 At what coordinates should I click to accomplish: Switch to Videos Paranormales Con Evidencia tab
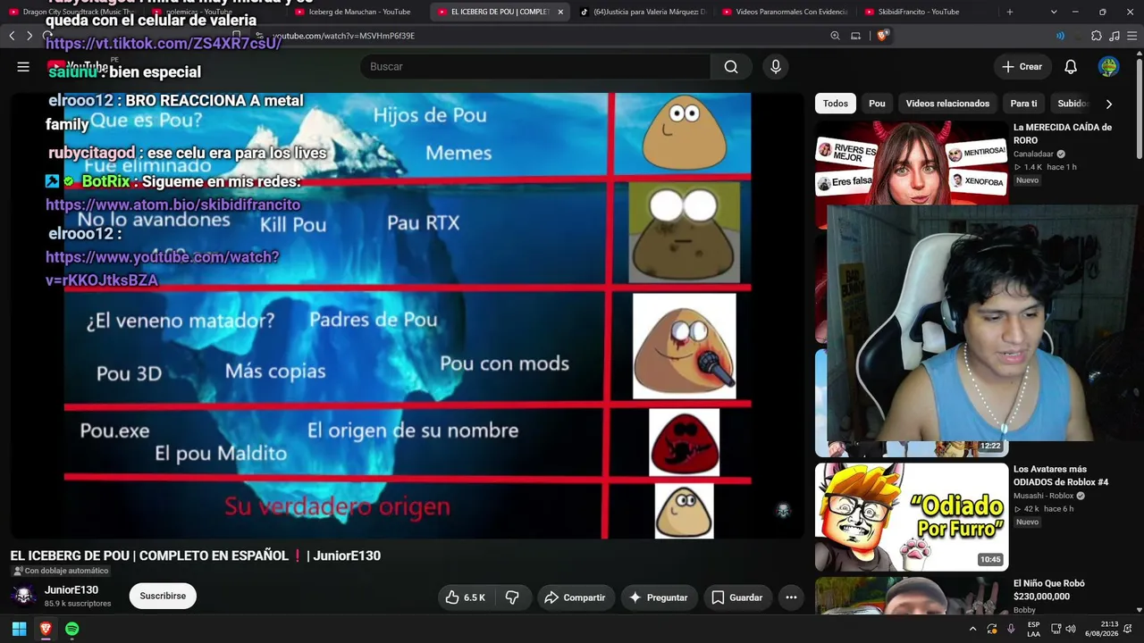(x=786, y=12)
